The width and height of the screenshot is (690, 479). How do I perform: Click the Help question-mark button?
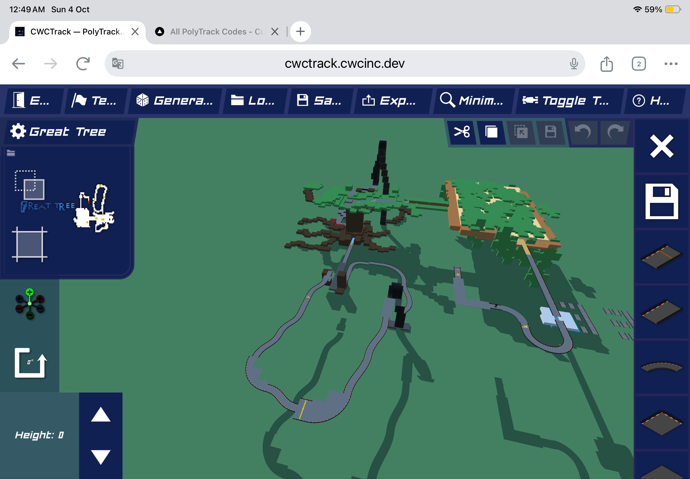click(655, 100)
